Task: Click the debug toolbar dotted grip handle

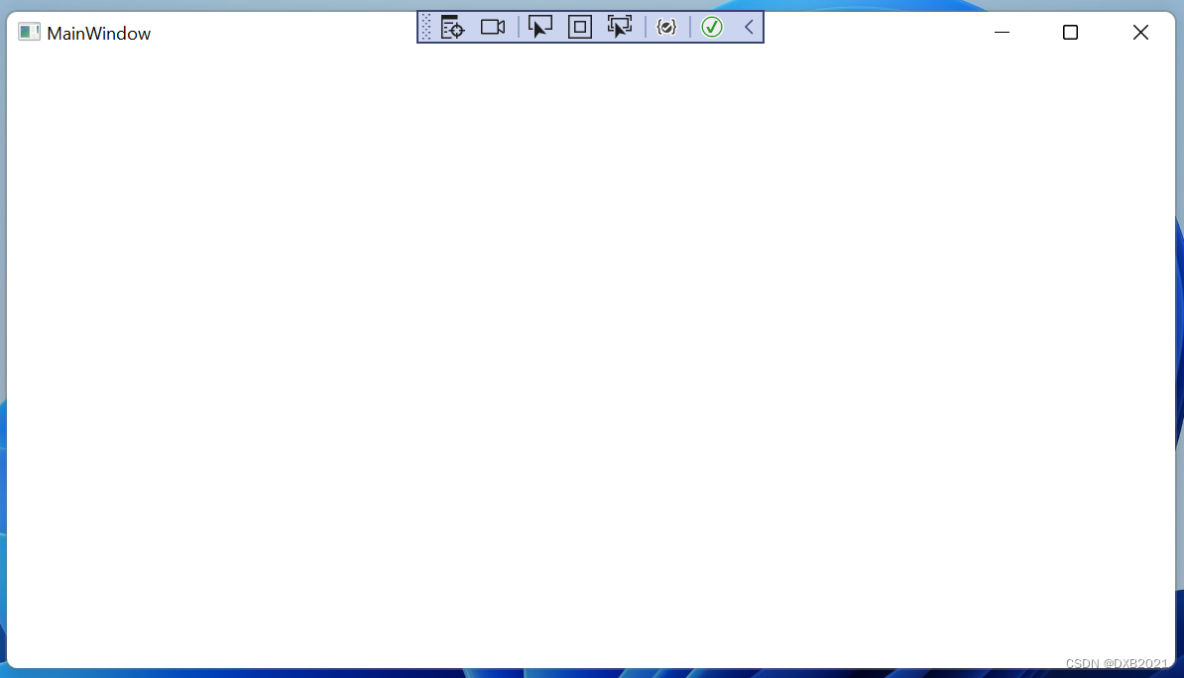Action: (x=426, y=27)
